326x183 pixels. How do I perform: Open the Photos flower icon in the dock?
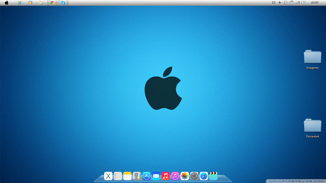pos(185,176)
